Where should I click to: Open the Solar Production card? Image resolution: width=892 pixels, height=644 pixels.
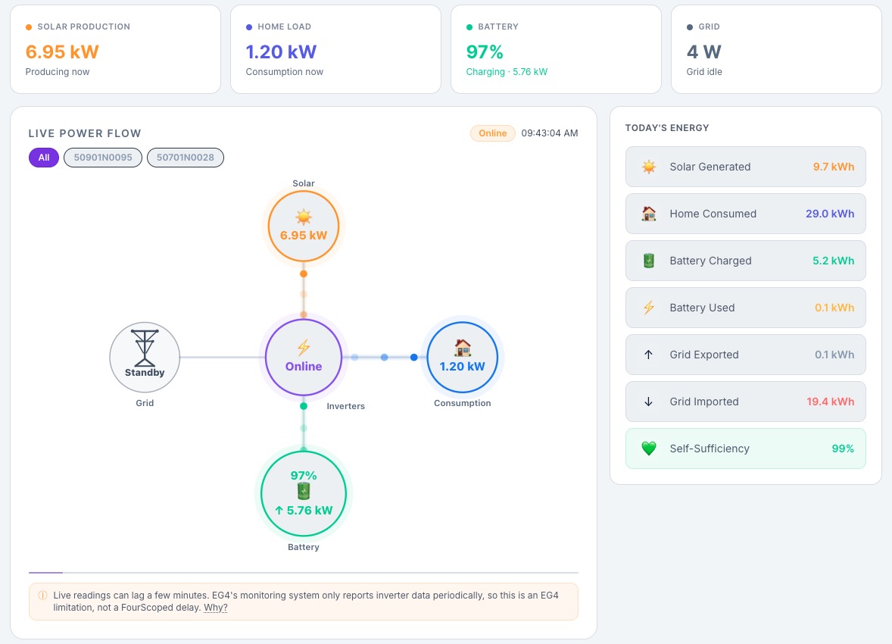coord(116,49)
